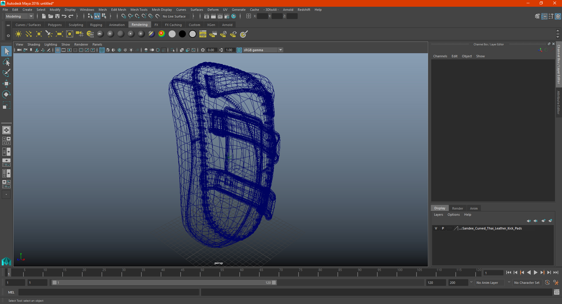Switch to four view layout
The width and height of the screenshot is (562, 304).
coord(6,141)
